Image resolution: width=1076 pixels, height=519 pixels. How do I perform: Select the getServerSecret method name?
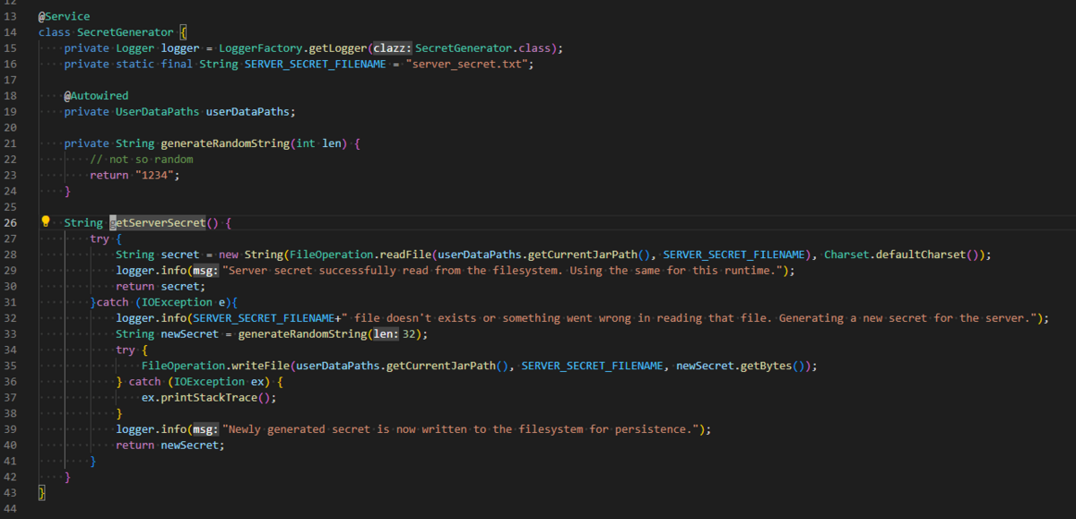[x=157, y=221]
